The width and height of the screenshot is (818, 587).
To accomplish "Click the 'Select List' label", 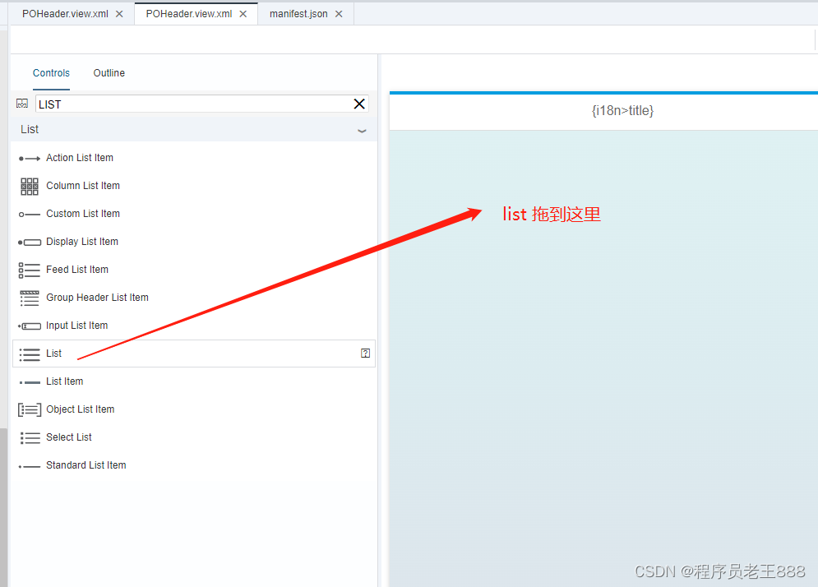I will [69, 437].
